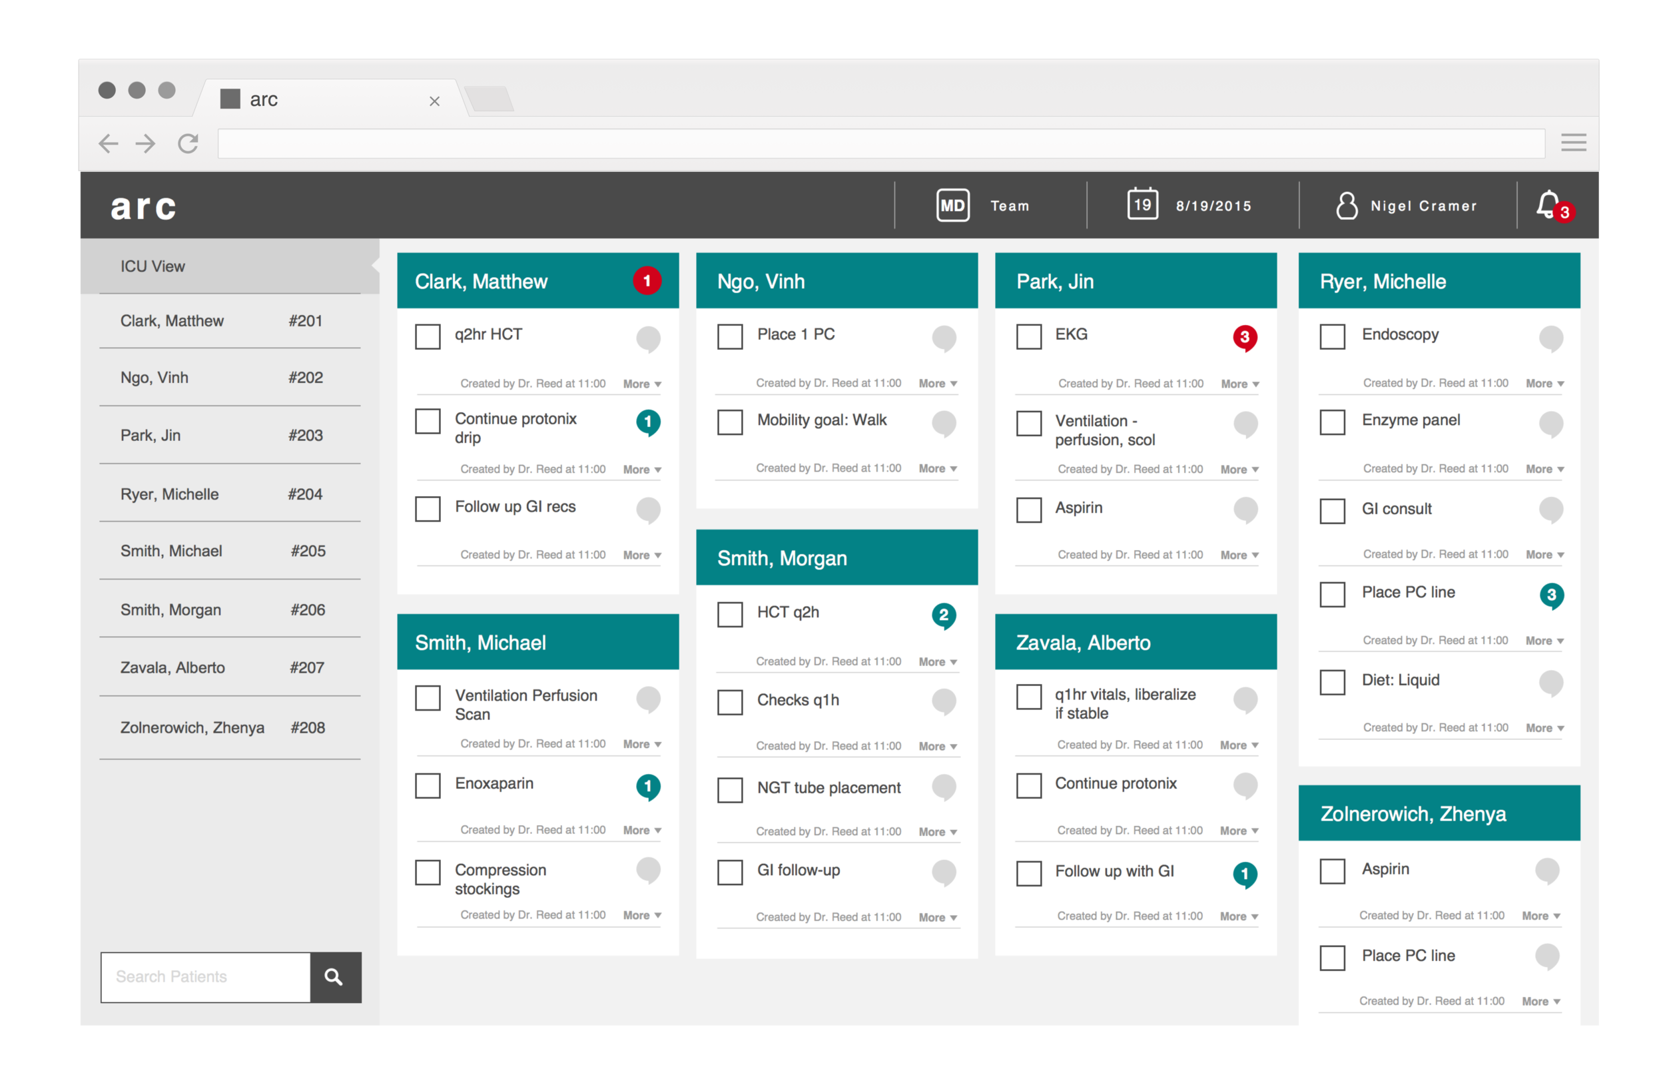Check the Endoscopy task checkbox
The width and height of the screenshot is (1665, 1081).
coord(1332,336)
